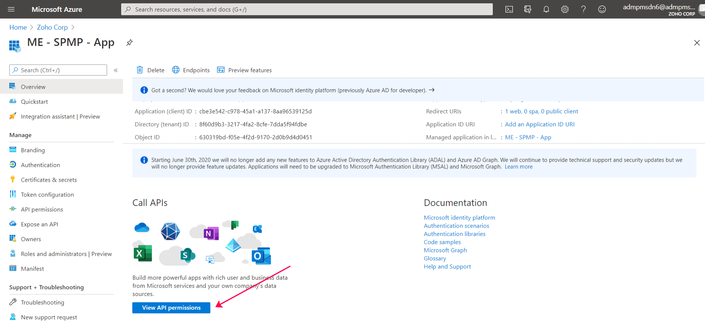This screenshot has width=705, height=333.
Task: Click the View API permissions button
Action: coord(171,308)
